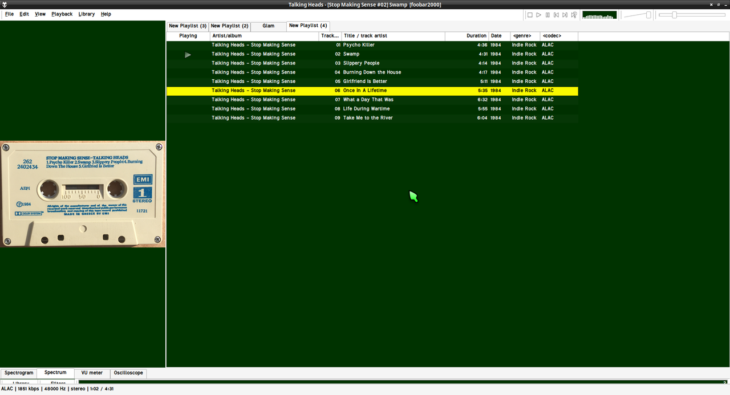This screenshot has height=395, width=730.
Task: Click the 6:32 duration cell
Action: point(482,100)
